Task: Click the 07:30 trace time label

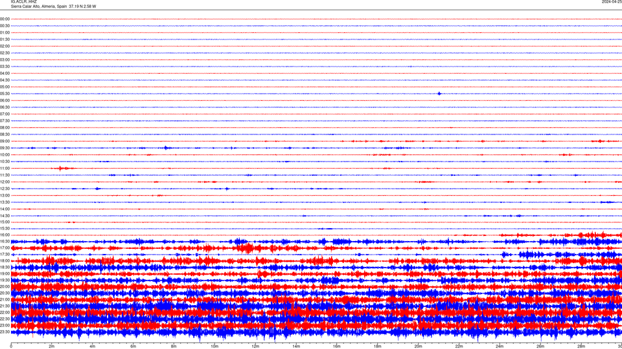Action: click(5, 121)
